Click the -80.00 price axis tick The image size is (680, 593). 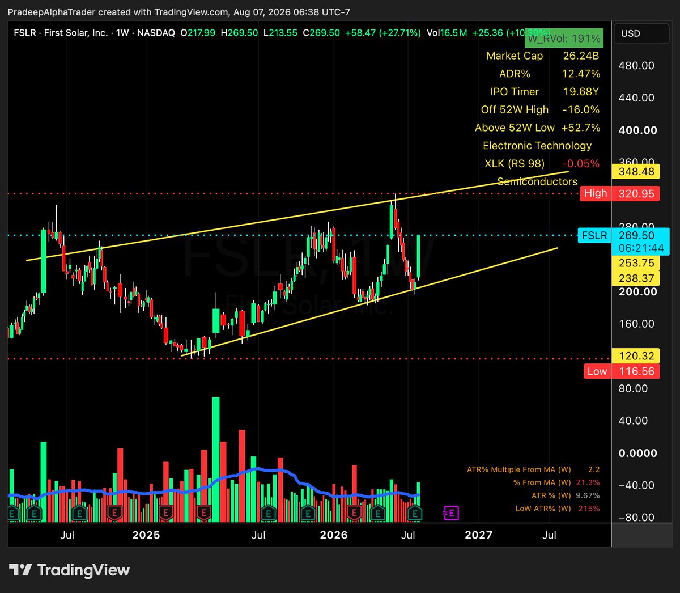[636, 517]
